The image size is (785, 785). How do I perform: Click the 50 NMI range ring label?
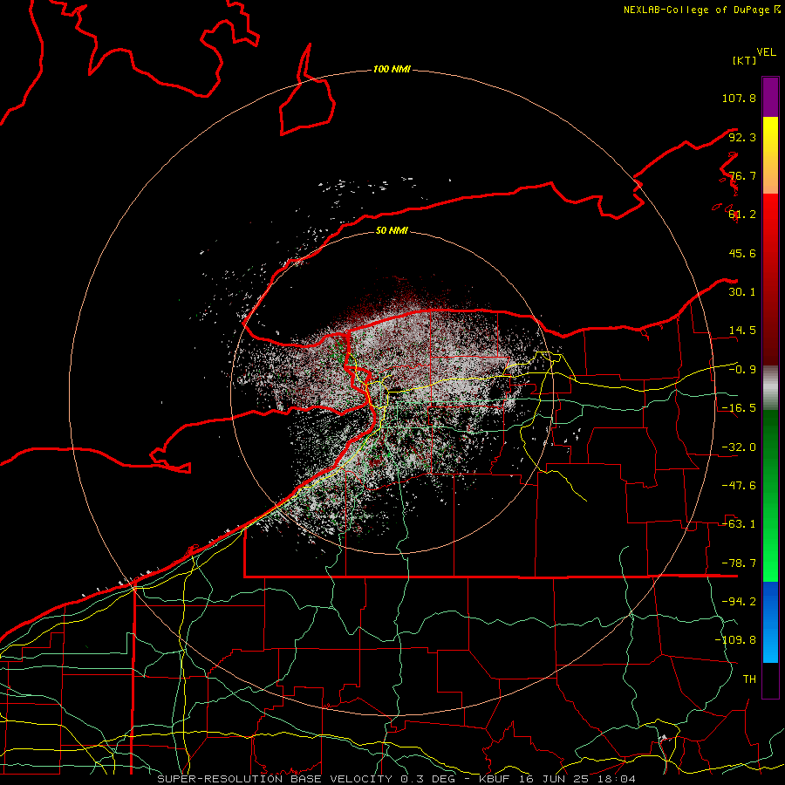tap(392, 230)
